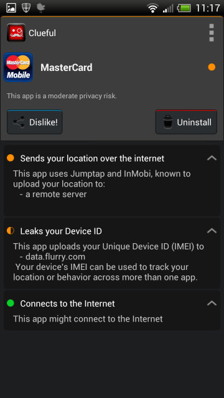Collapse the Leaks your Device ID section
224x398 pixels.
click(x=212, y=231)
